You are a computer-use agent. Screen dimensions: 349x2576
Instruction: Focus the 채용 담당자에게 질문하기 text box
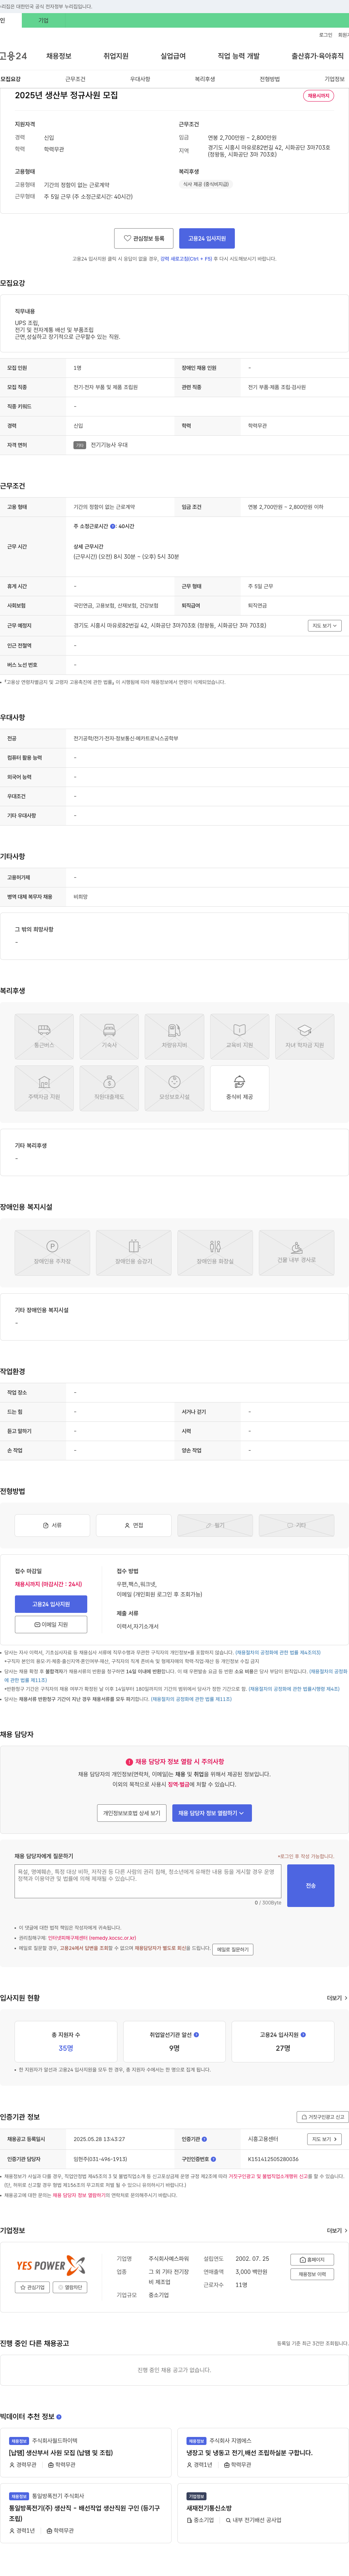click(148, 1882)
